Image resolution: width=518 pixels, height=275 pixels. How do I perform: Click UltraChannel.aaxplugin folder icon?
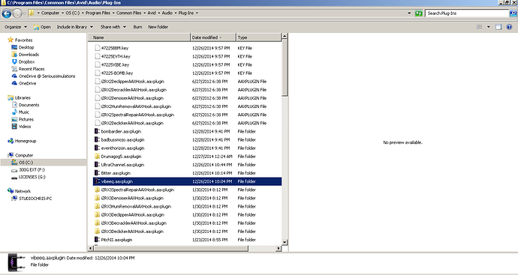(97, 165)
